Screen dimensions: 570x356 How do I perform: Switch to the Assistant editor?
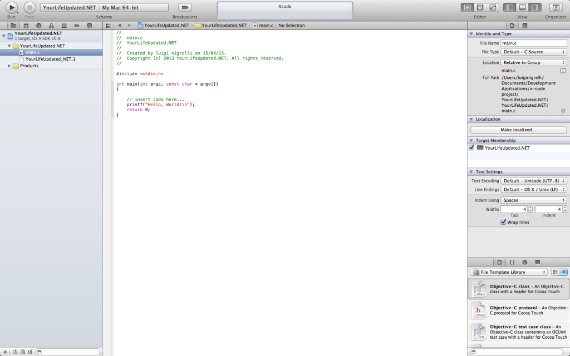tap(480, 7)
